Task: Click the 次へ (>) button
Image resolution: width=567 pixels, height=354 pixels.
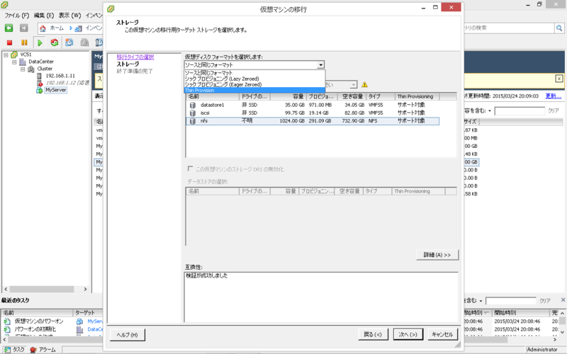Action: tap(408, 334)
